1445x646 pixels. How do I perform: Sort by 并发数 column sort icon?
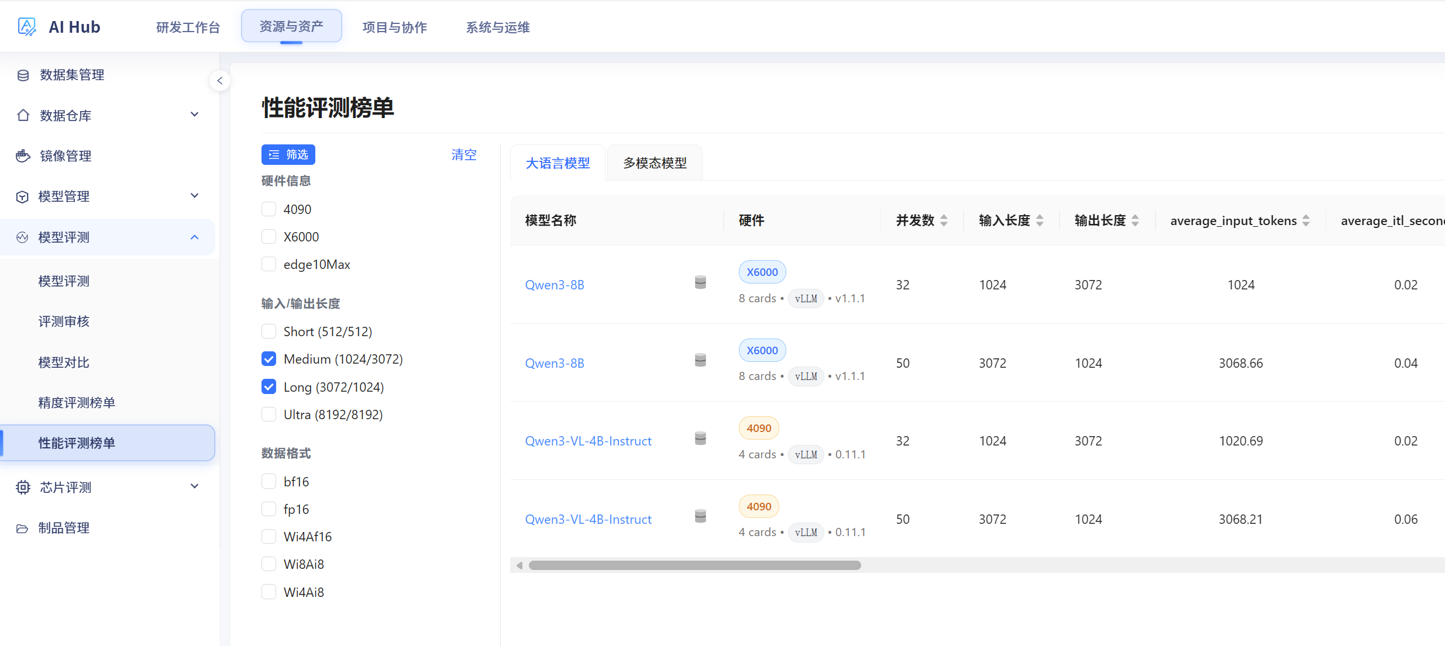point(944,220)
